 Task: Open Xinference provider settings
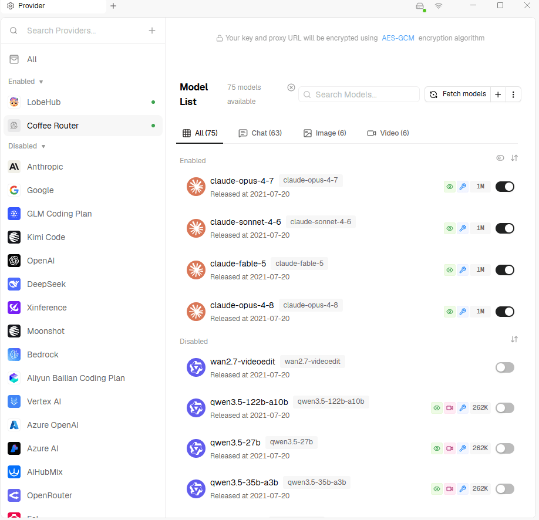point(83,308)
